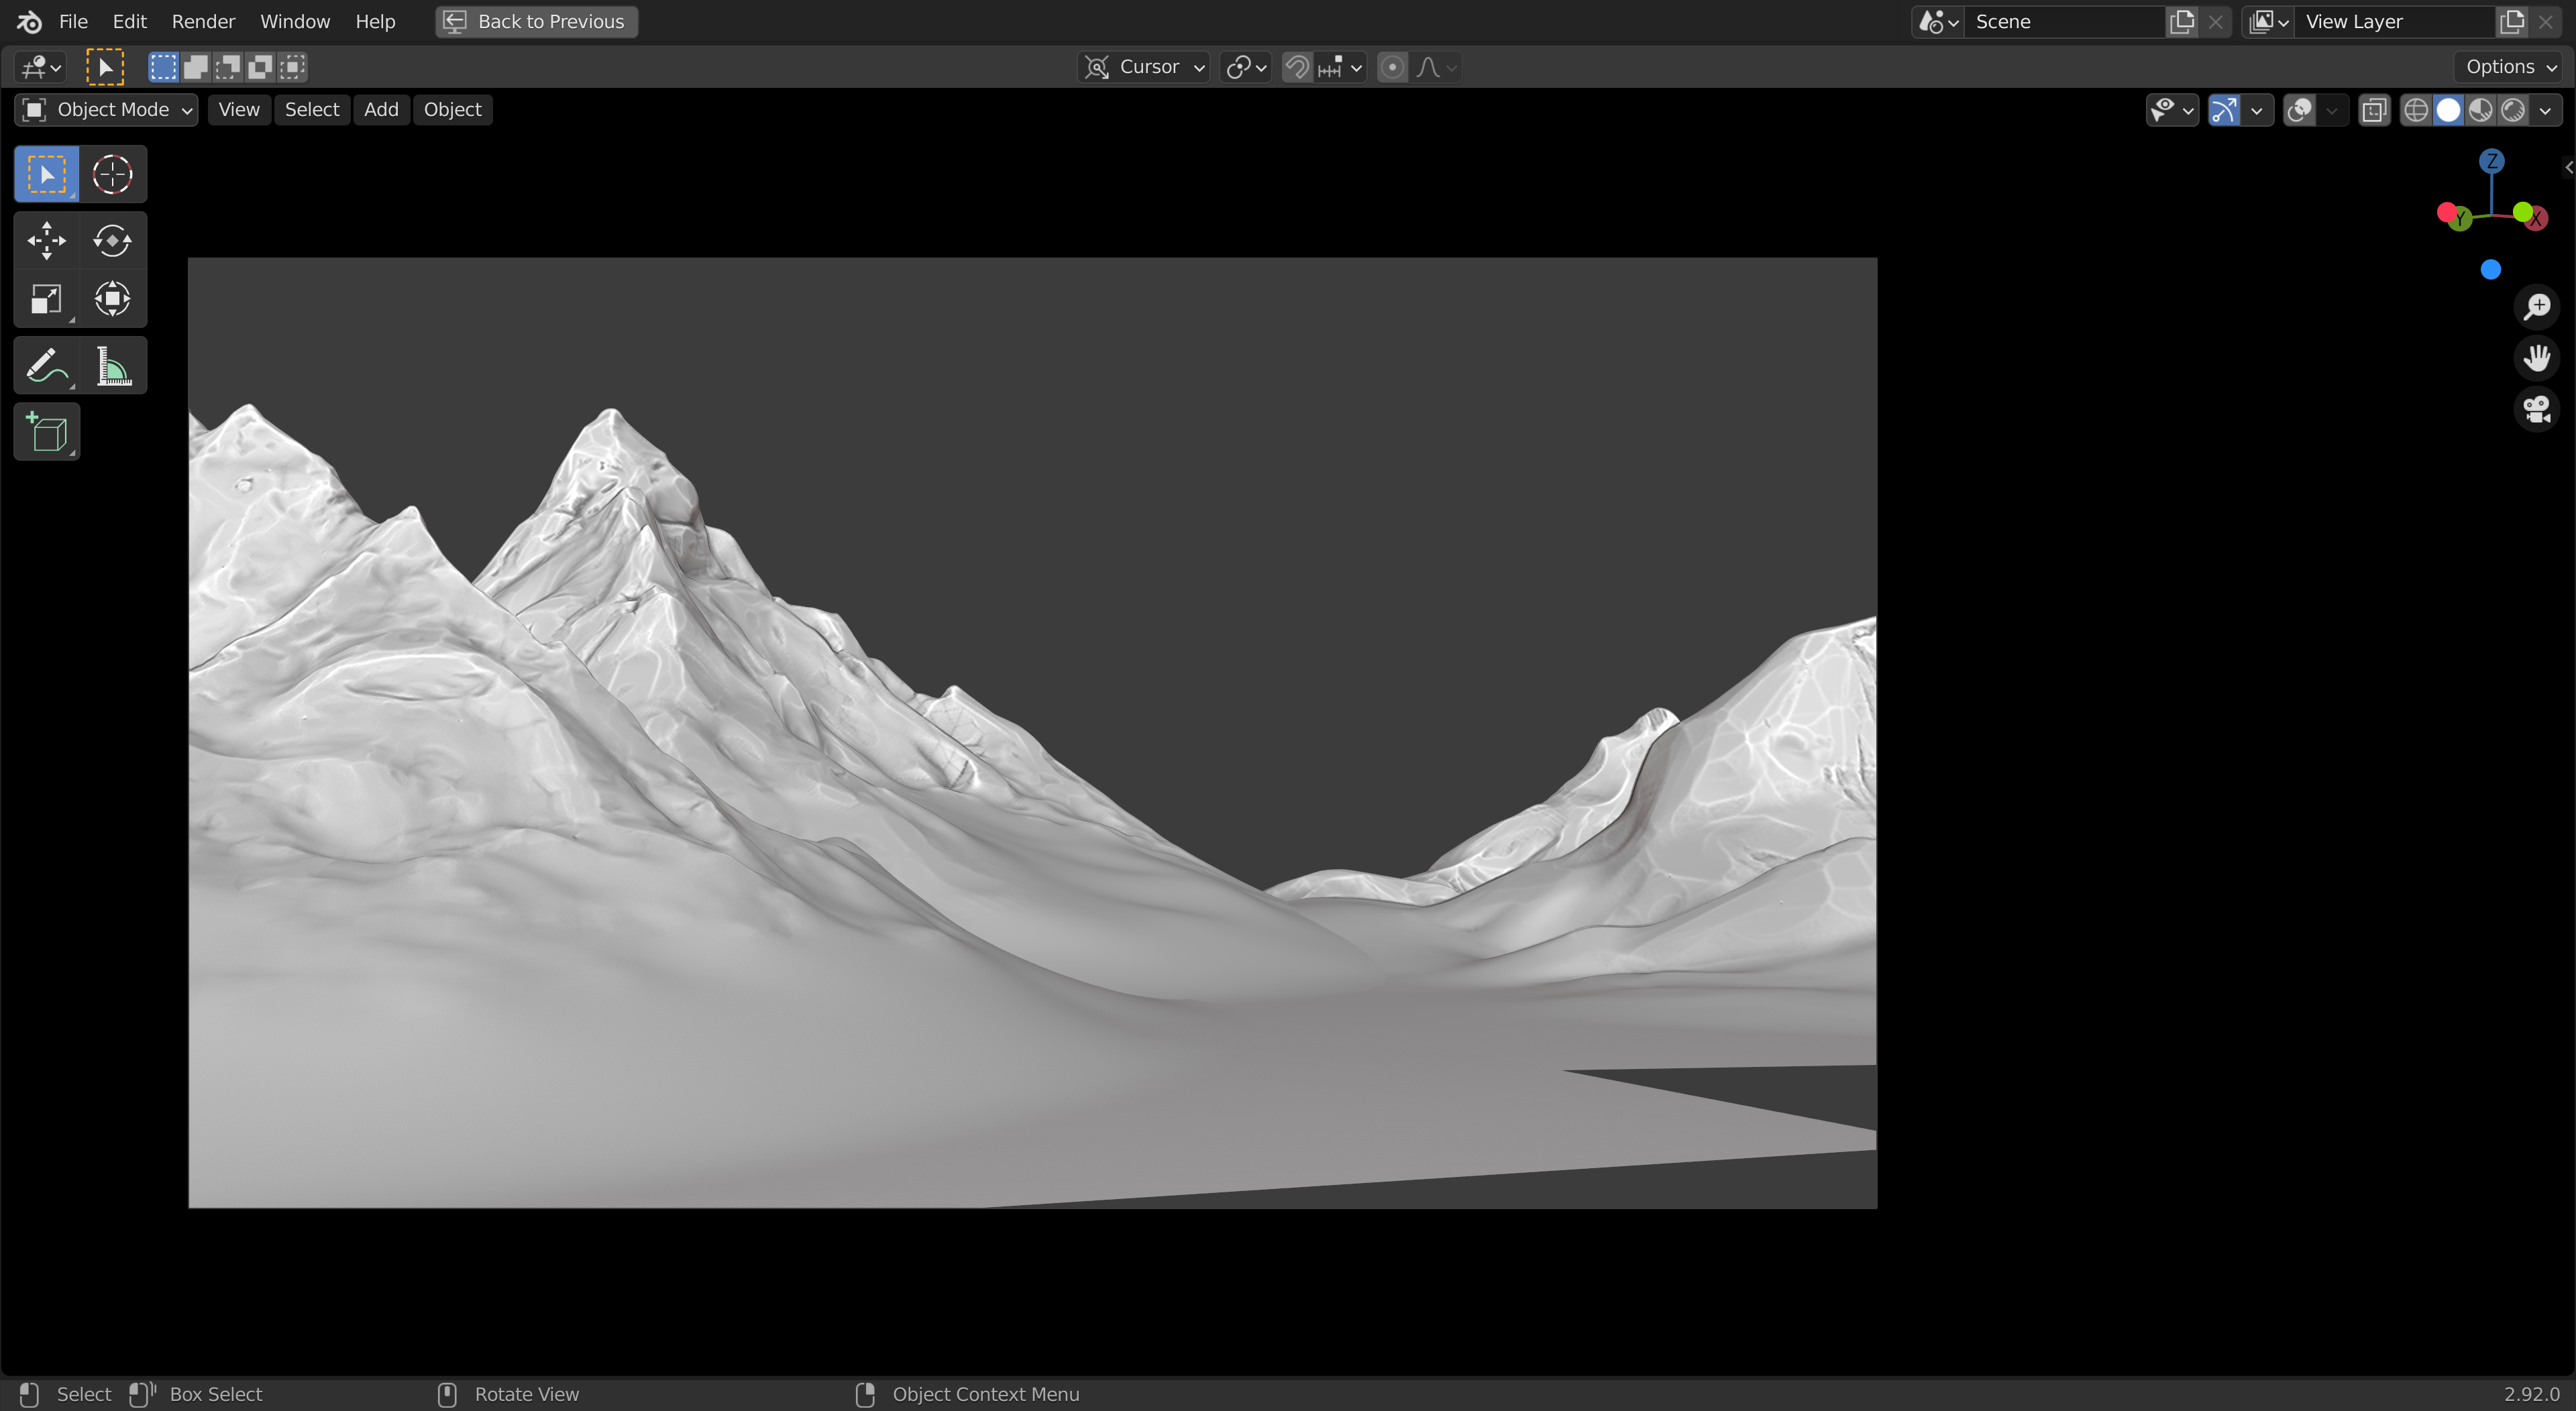Activate the Annotate pencil tool
Viewport: 2576px width, 1411px height.
[46, 367]
